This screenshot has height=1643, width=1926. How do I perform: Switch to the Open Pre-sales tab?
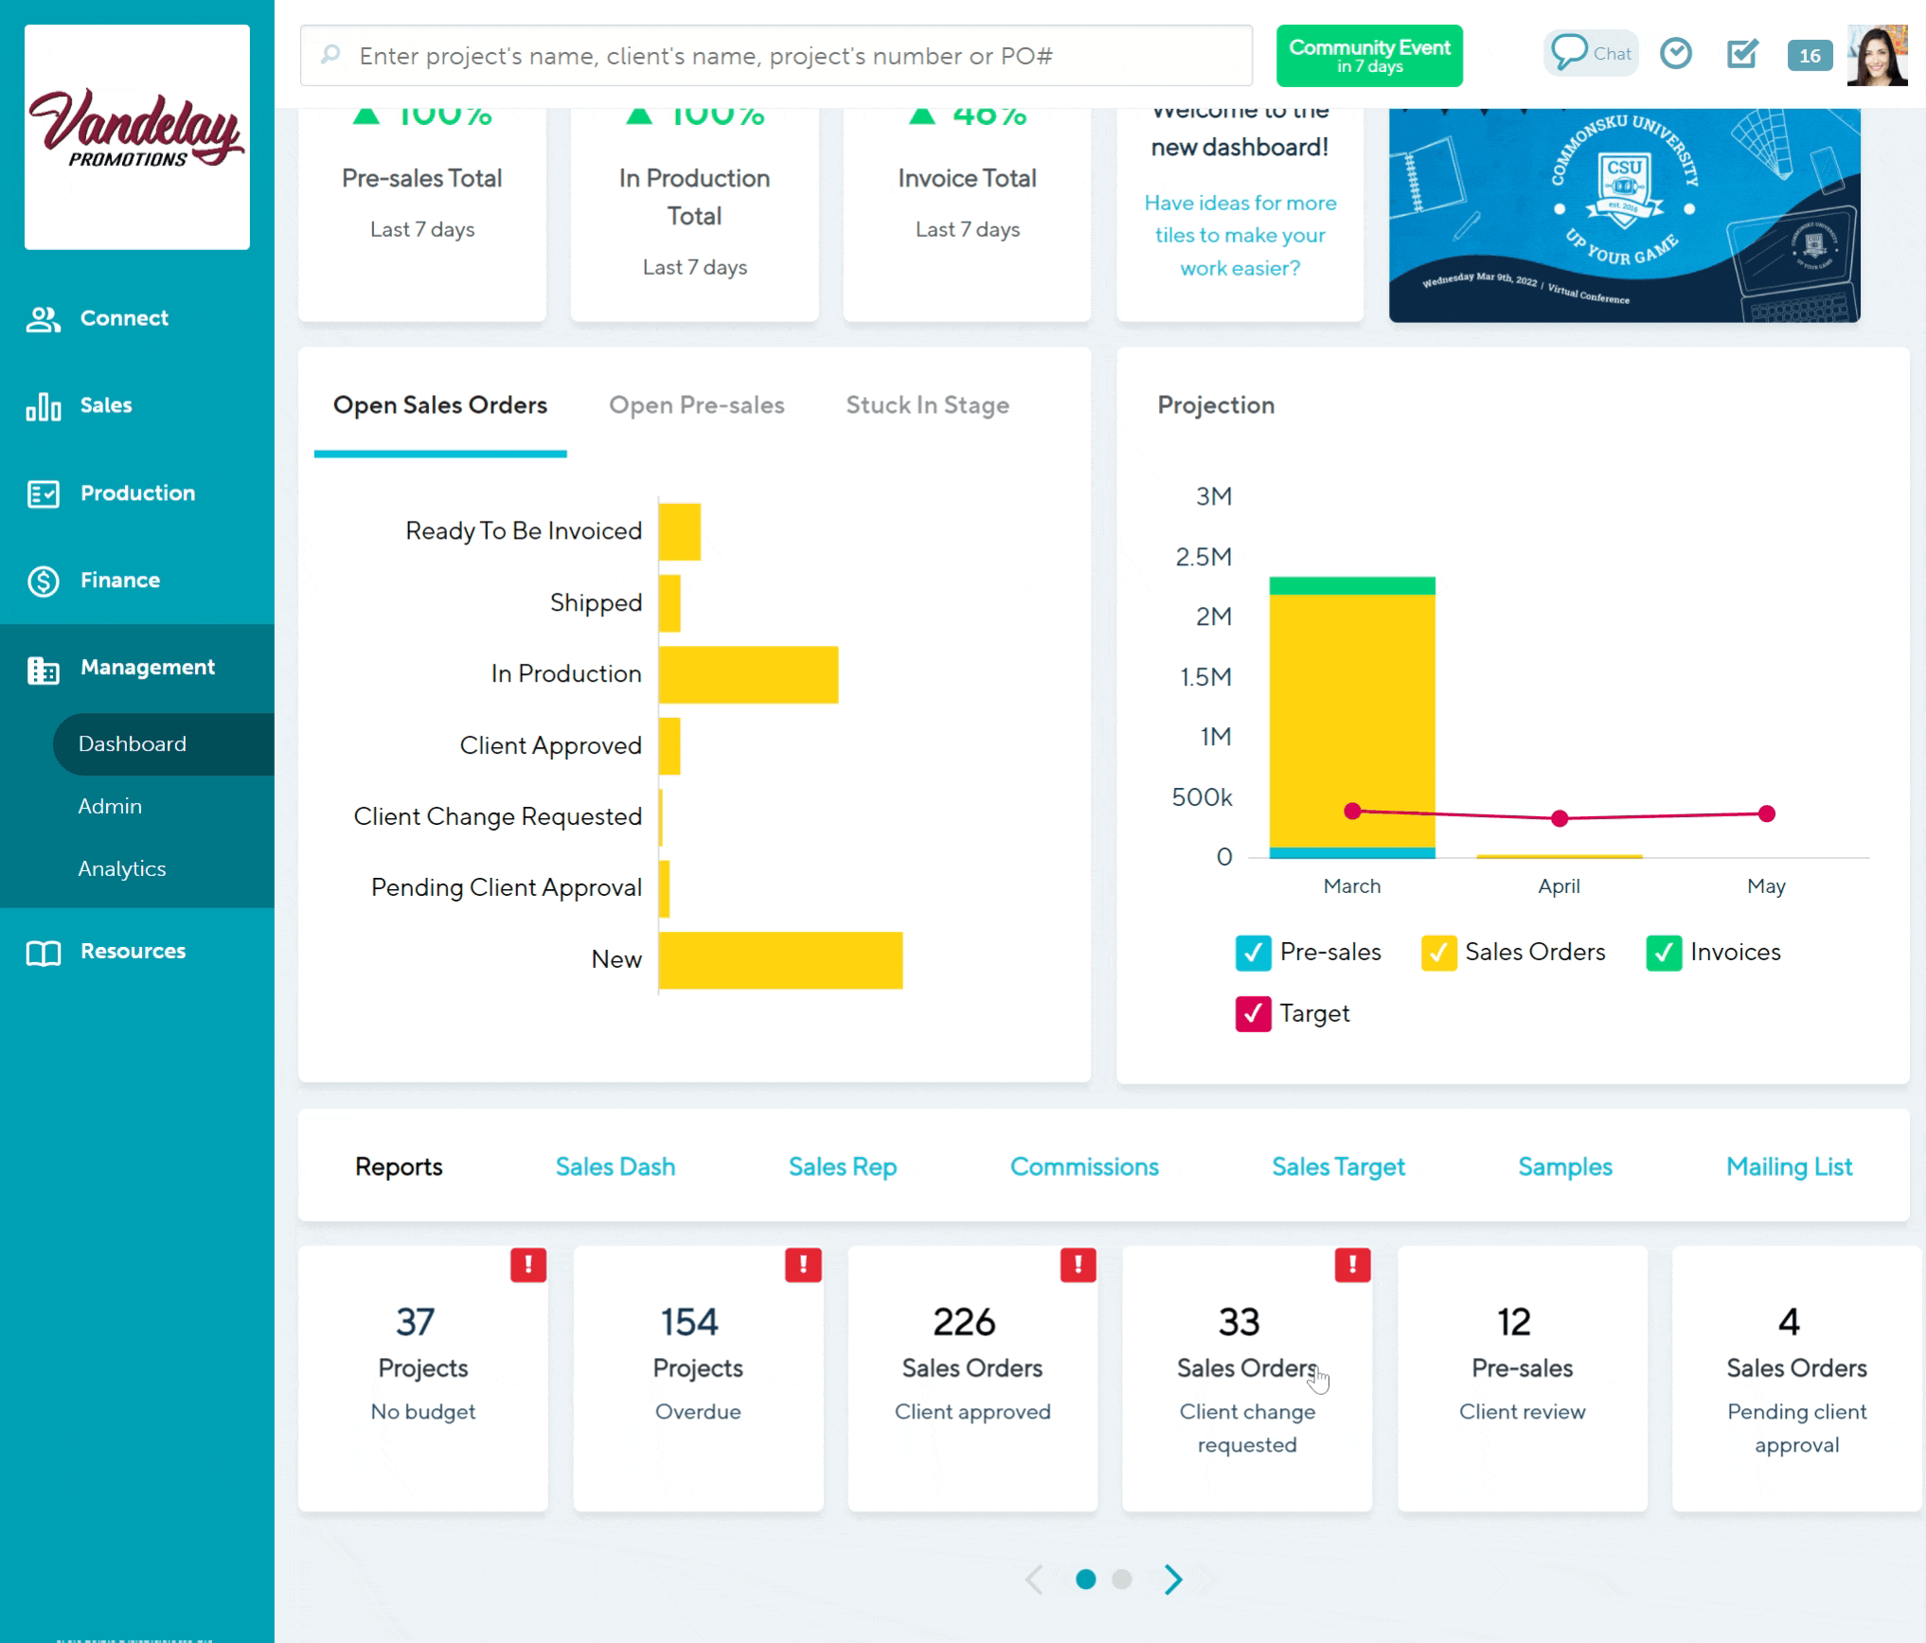(696, 405)
